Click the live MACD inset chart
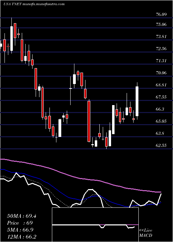This screenshot has height=242, width=173. click(x=95, y=225)
